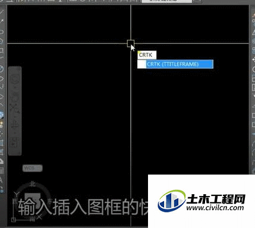
Task: Select the Rotate tool in Modify toolbar
Action: pyautogui.click(x=254, y=69)
